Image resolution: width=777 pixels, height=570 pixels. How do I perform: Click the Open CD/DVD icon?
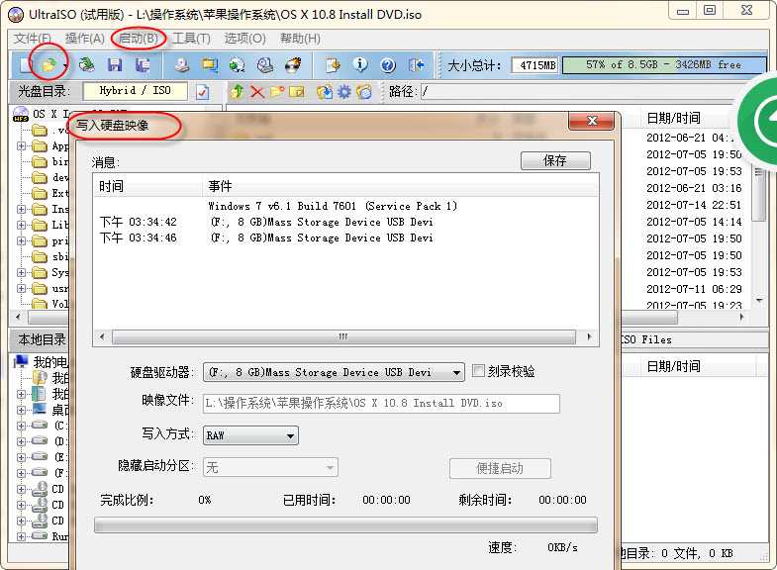tap(87, 65)
